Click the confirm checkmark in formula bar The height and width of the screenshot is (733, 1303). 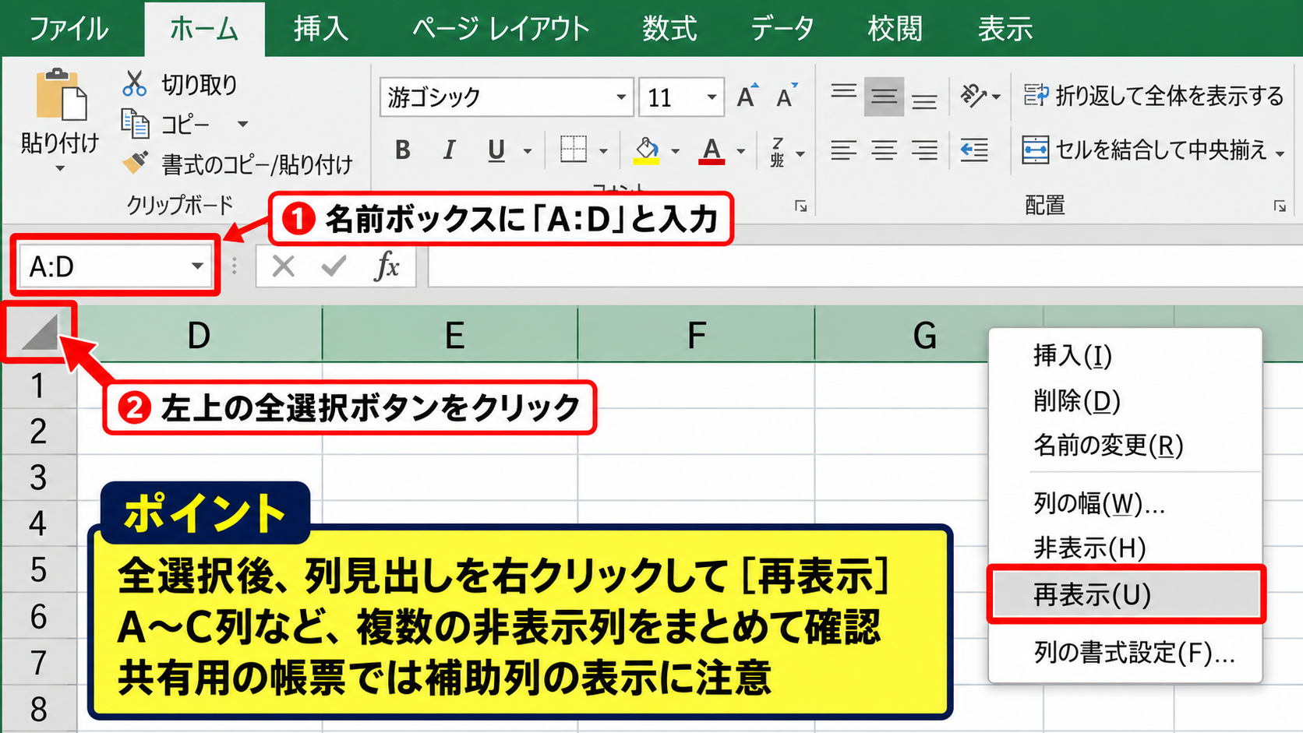coord(334,266)
